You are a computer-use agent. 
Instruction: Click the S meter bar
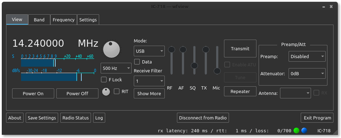point(57,63)
